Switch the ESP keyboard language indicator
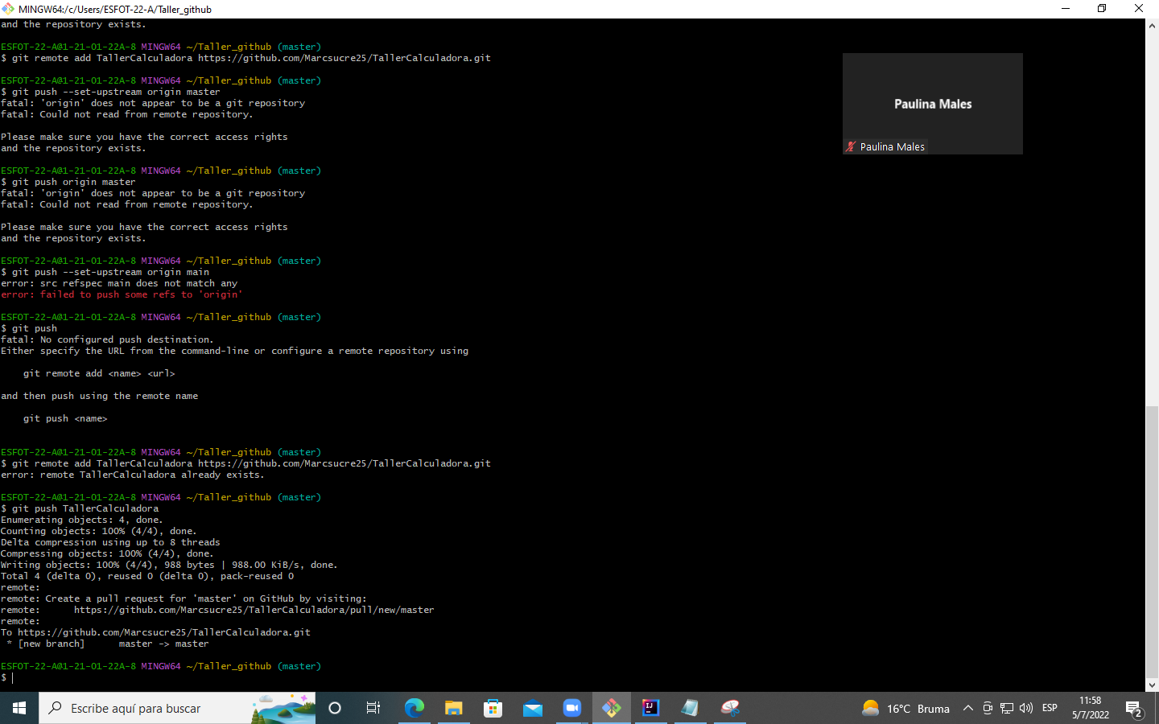 point(1050,708)
